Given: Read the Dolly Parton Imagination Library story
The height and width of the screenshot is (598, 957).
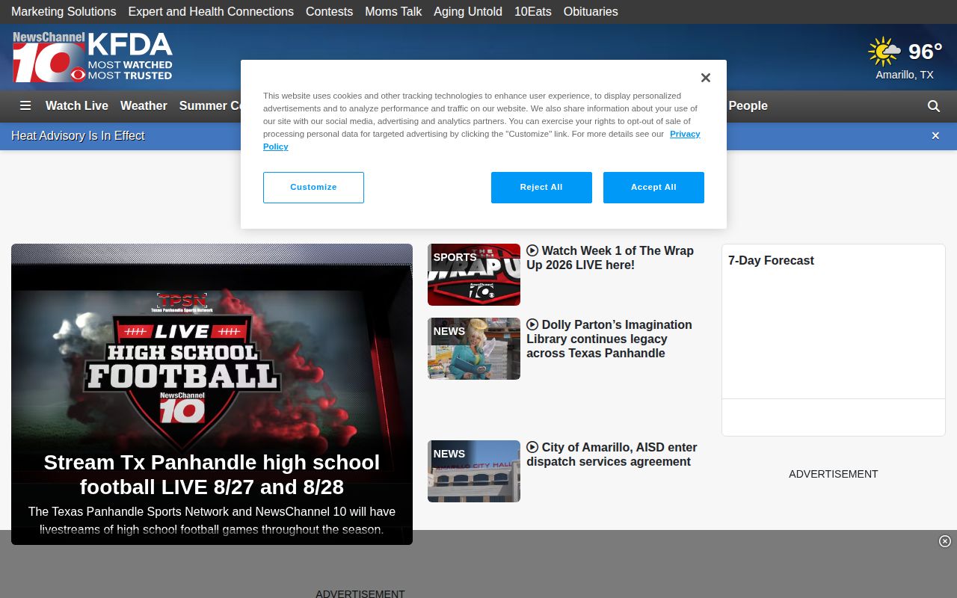Looking at the screenshot, I should [x=609, y=339].
